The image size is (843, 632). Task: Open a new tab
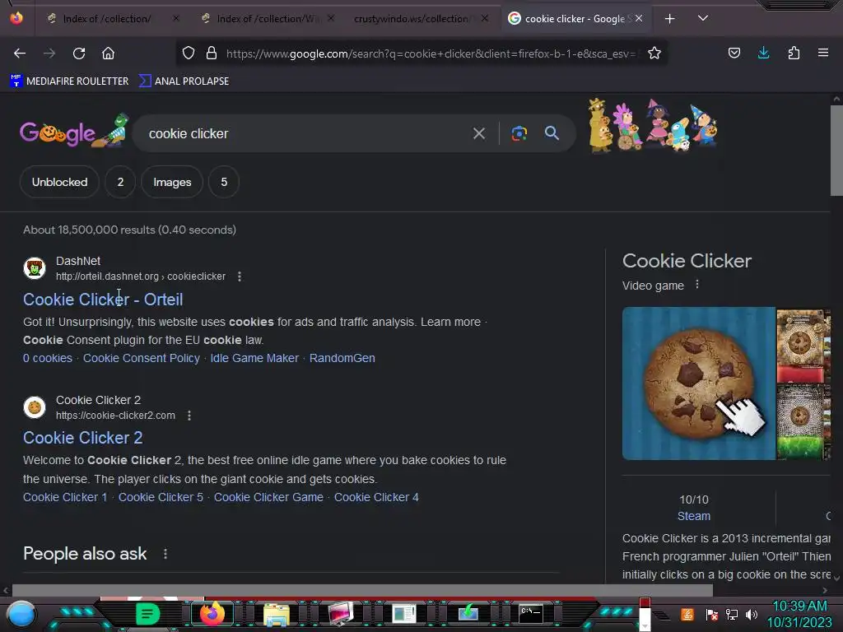click(669, 19)
